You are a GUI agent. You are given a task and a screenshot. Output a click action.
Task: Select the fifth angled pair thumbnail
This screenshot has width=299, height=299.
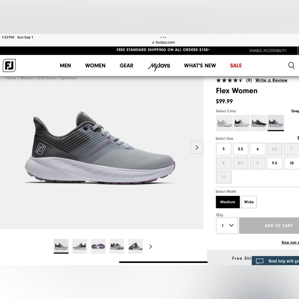[x=135, y=246]
